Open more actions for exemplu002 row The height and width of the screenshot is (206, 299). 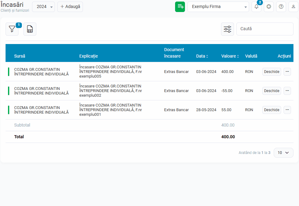287,91
